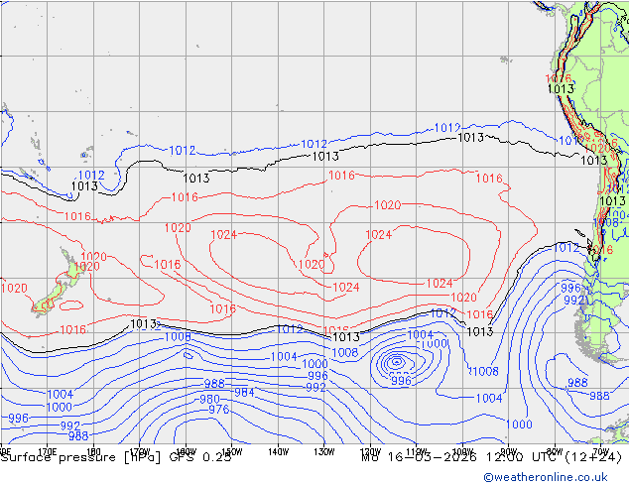Click the 130W longitude label
The height and width of the screenshot is (486, 629).
click(324, 452)
